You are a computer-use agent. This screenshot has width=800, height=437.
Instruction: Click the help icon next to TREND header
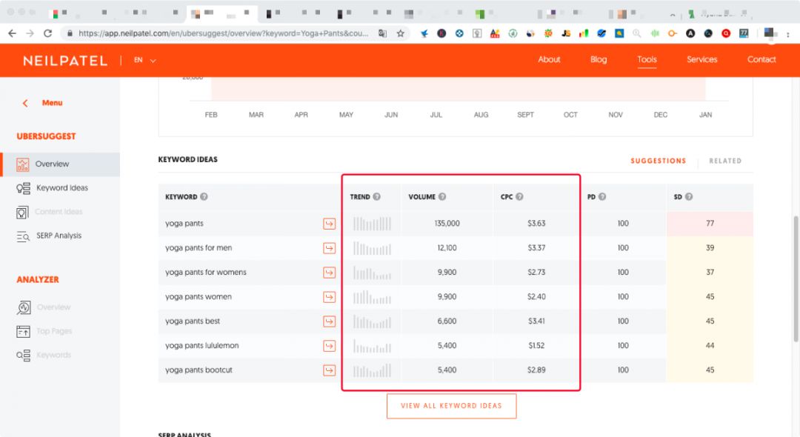(376, 196)
